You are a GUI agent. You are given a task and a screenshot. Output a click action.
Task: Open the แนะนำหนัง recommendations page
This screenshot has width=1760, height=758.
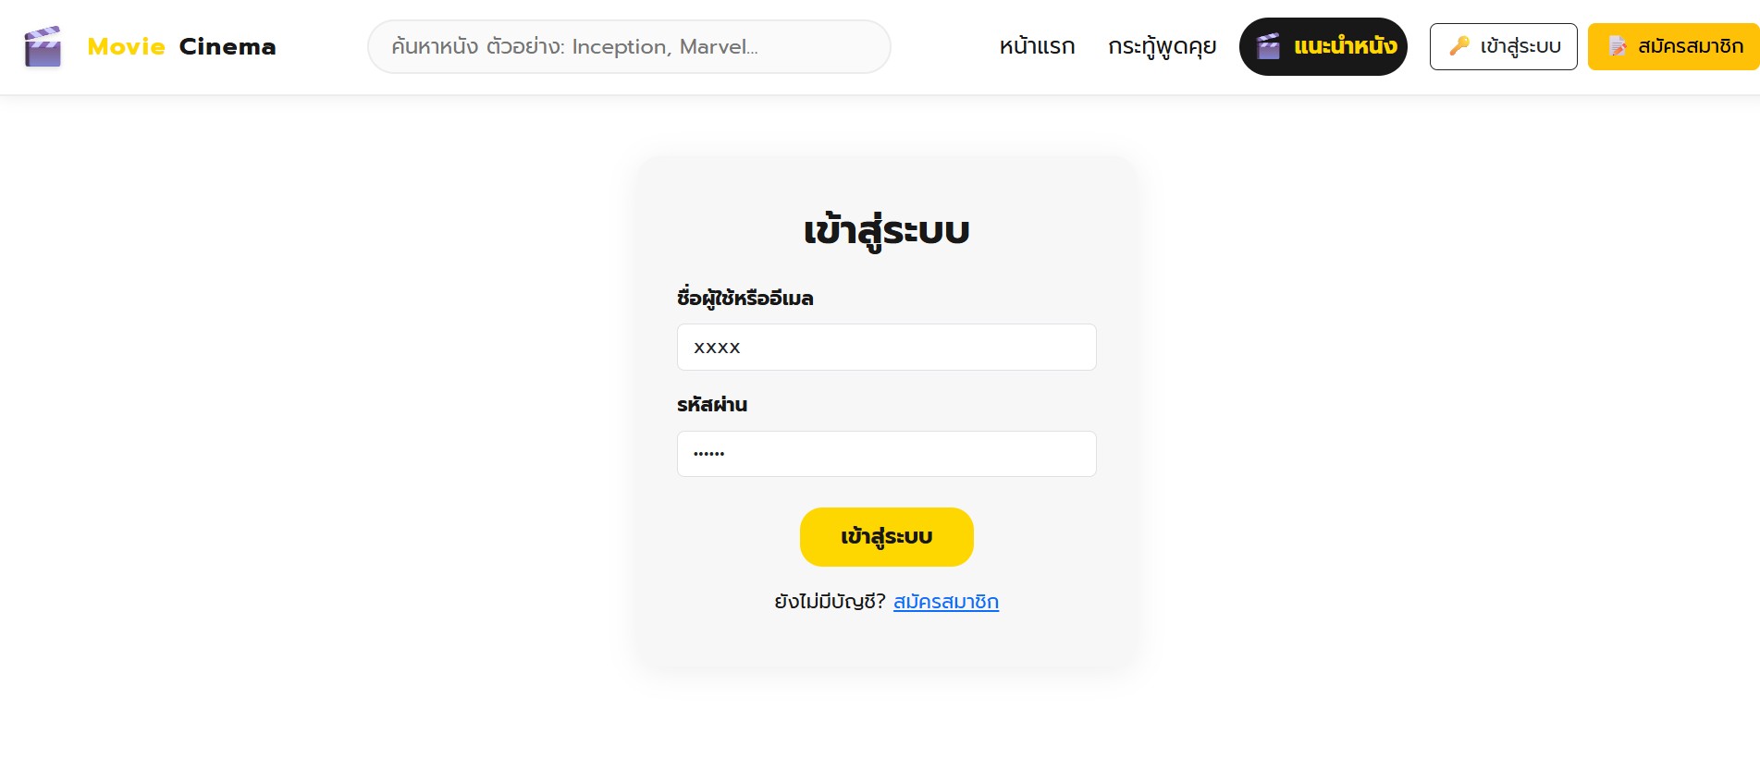[x=1323, y=46]
